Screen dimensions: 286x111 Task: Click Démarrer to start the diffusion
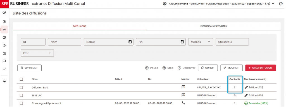point(186,68)
